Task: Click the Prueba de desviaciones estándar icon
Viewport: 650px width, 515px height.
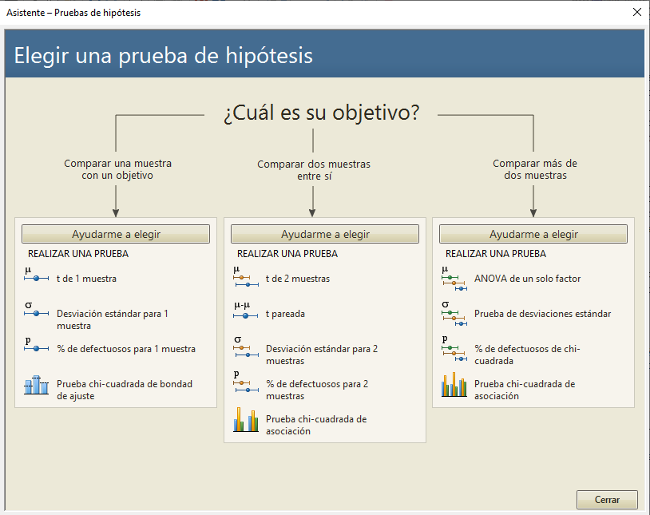Action: click(454, 312)
